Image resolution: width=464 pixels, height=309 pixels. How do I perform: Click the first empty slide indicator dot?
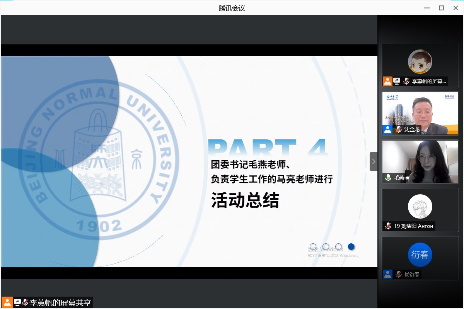click(x=313, y=246)
